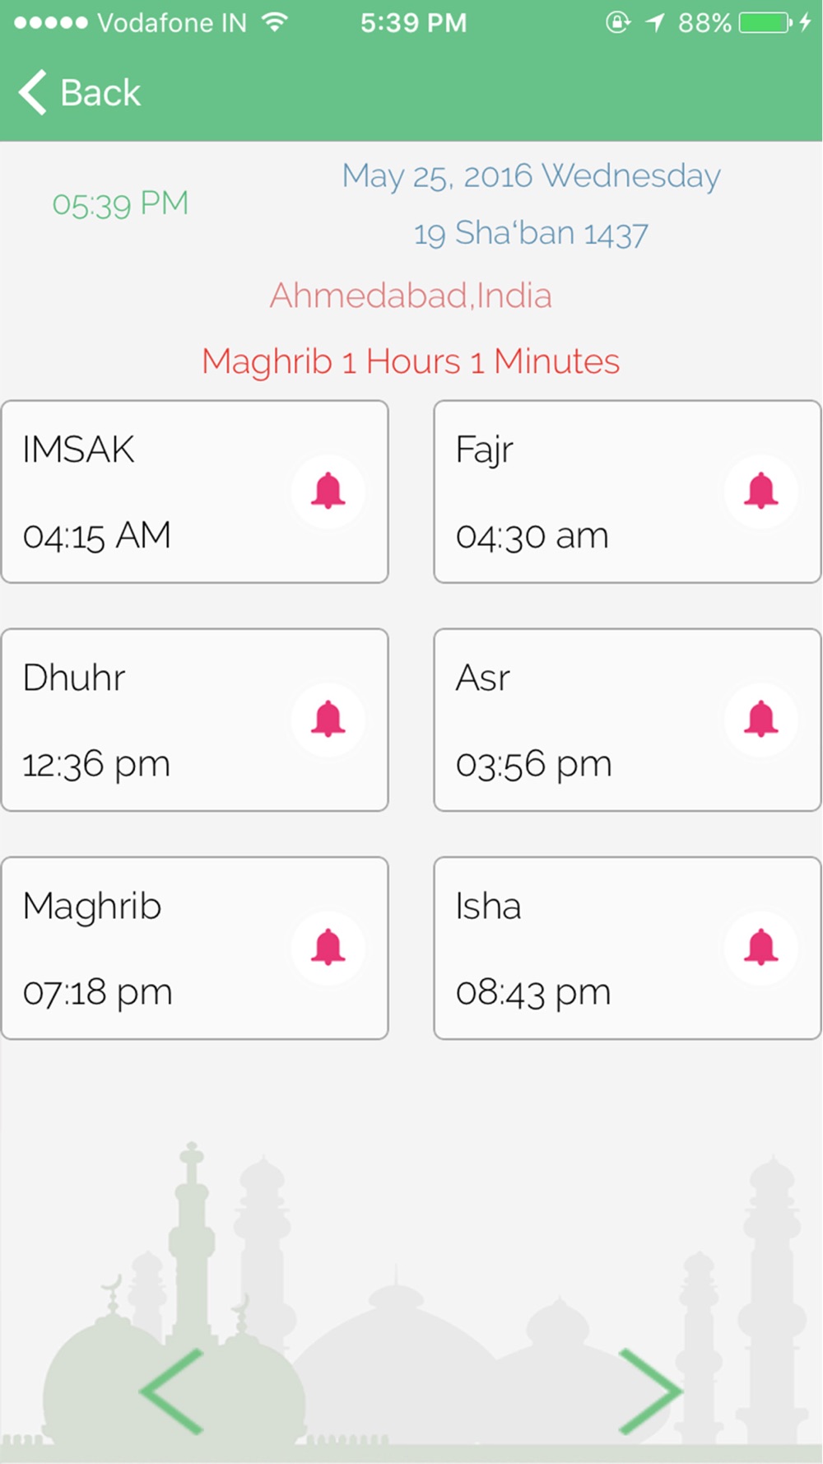Toggle the IMSAK alarm bell
This screenshot has width=823, height=1464.
[x=328, y=492]
